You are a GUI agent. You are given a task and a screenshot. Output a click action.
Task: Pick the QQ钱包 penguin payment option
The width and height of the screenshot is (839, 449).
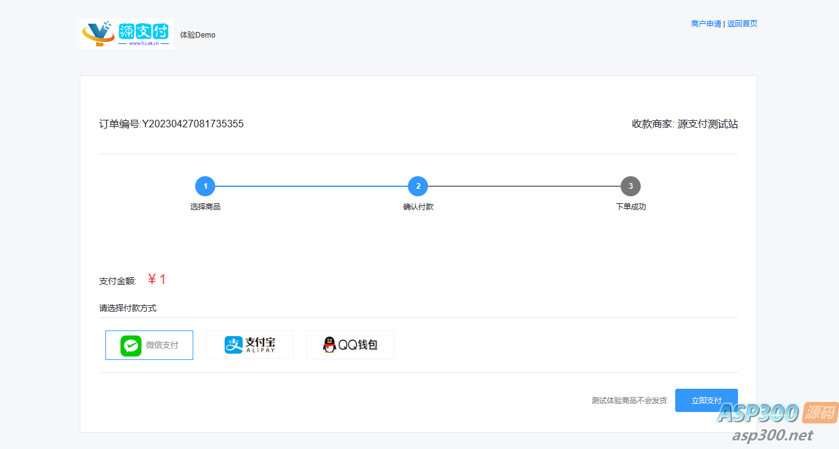[350, 345]
